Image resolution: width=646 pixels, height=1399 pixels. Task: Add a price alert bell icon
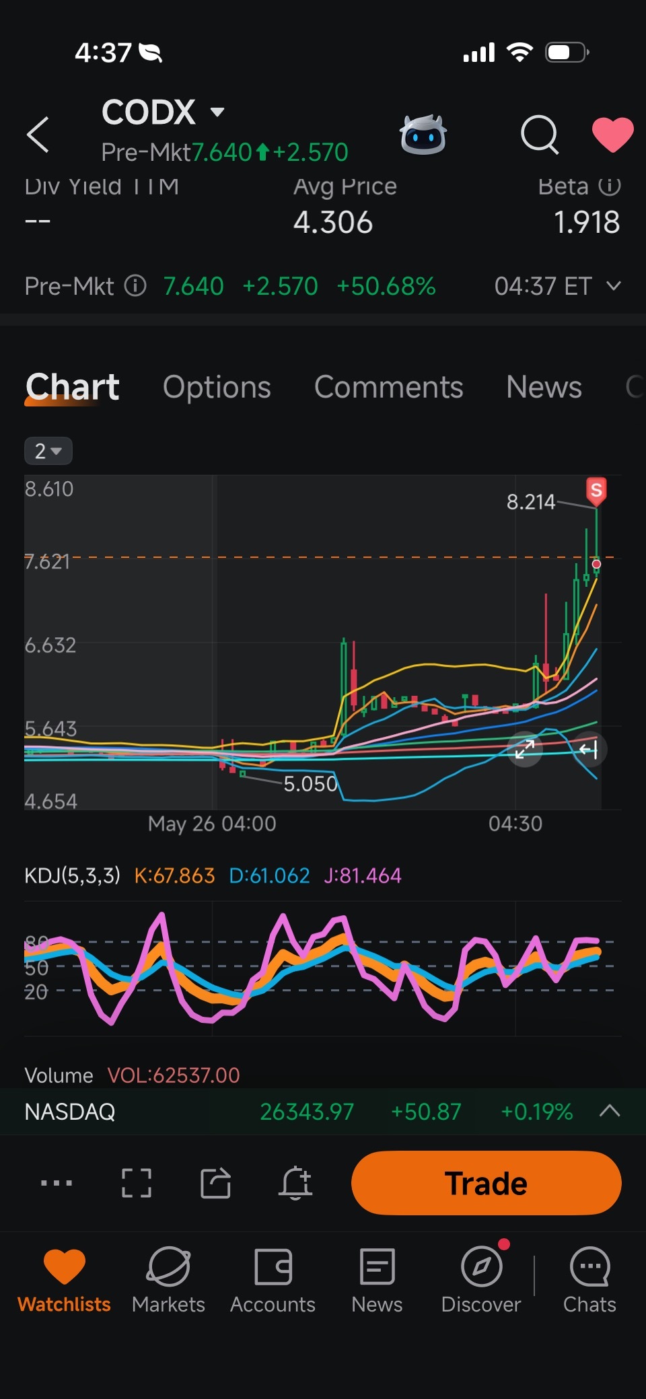tap(296, 1182)
